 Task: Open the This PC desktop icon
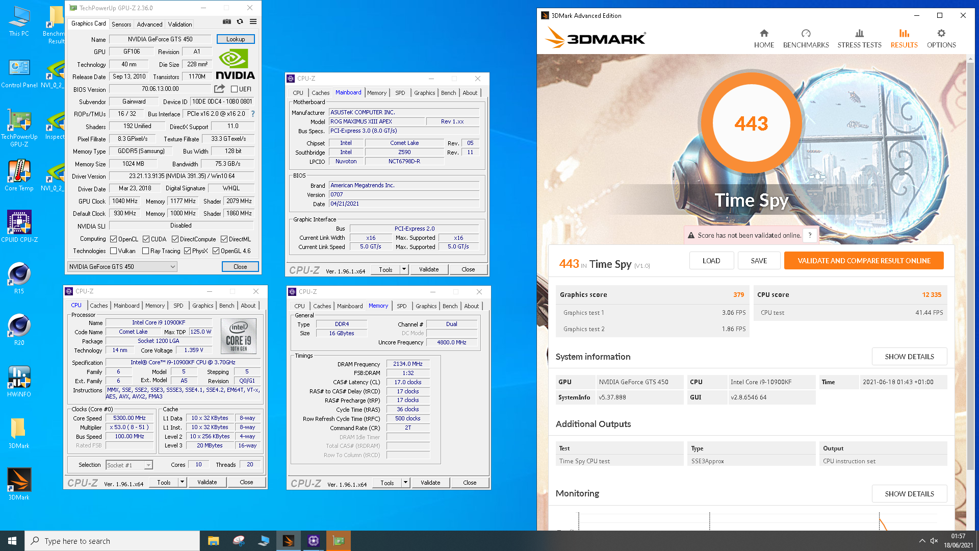(x=19, y=21)
